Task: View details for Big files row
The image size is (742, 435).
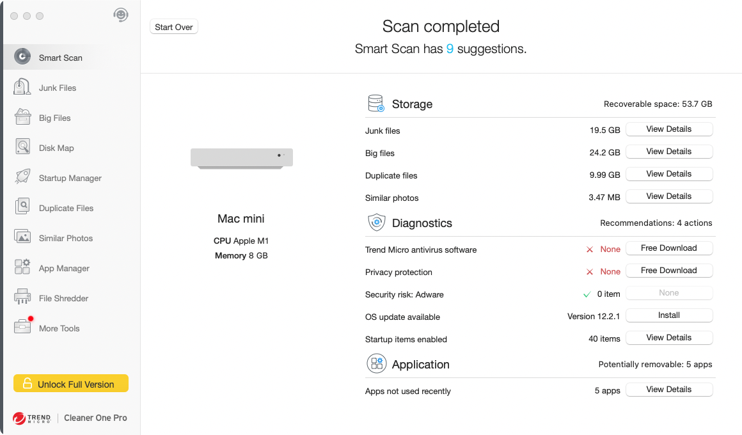Action: click(668, 152)
